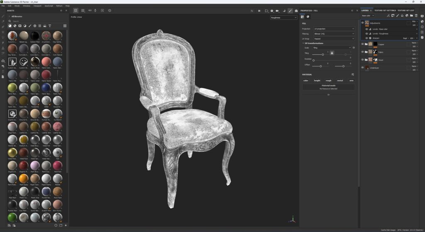Hide the Underlayer layer
Screen dimensions: 425x232
click(x=362, y=68)
